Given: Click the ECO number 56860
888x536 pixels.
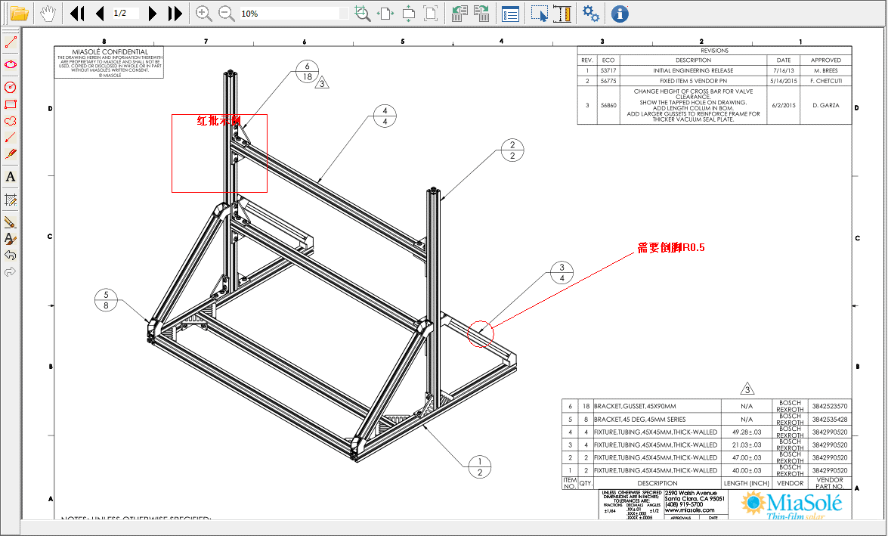Looking at the screenshot, I should click(x=608, y=105).
